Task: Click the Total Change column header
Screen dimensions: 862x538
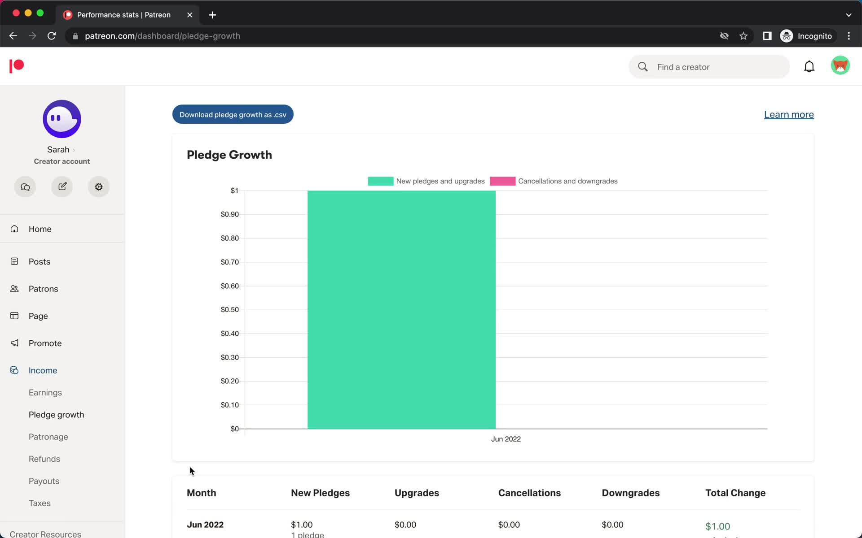Action: point(735,493)
